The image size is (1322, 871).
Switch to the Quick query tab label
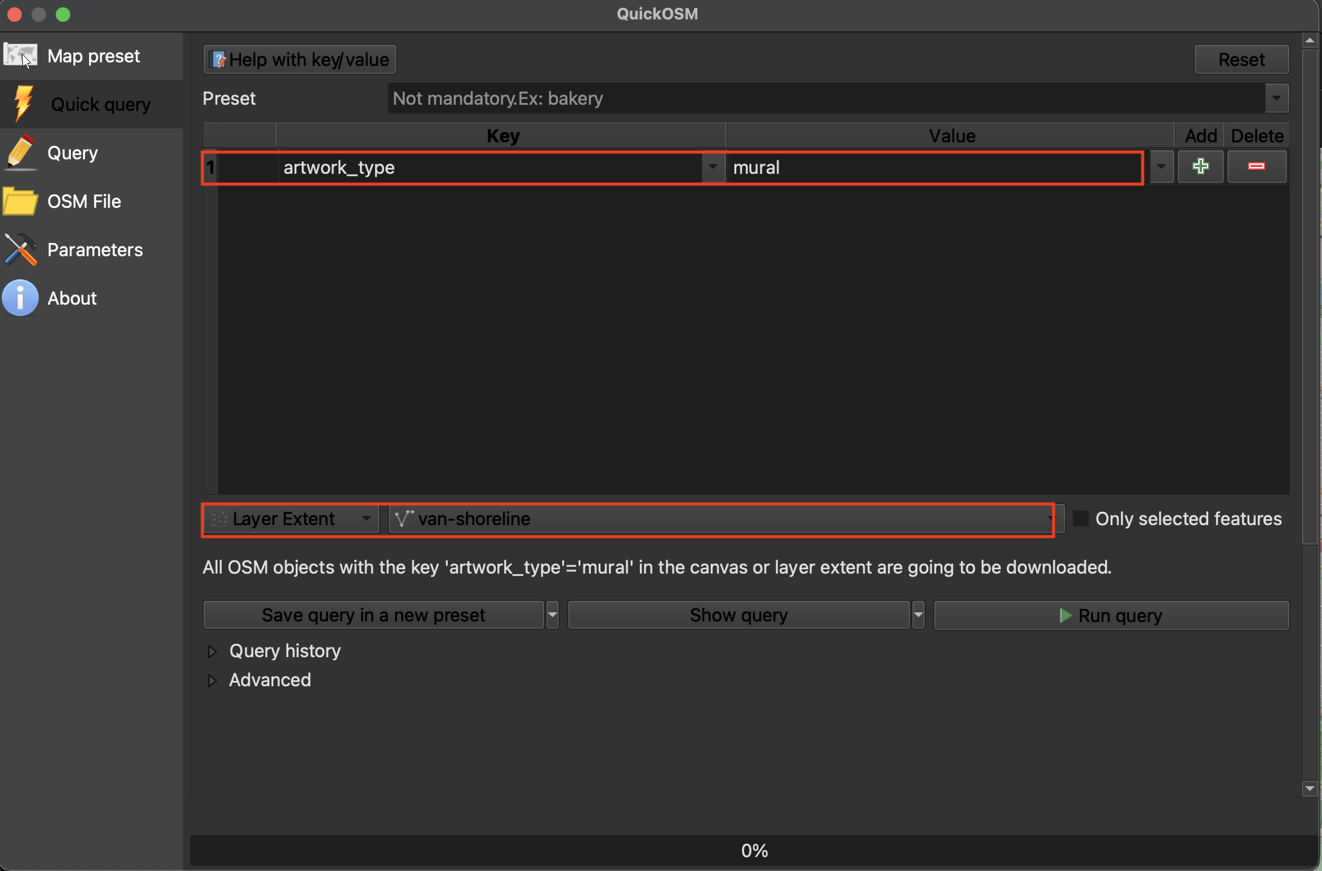pos(101,104)
